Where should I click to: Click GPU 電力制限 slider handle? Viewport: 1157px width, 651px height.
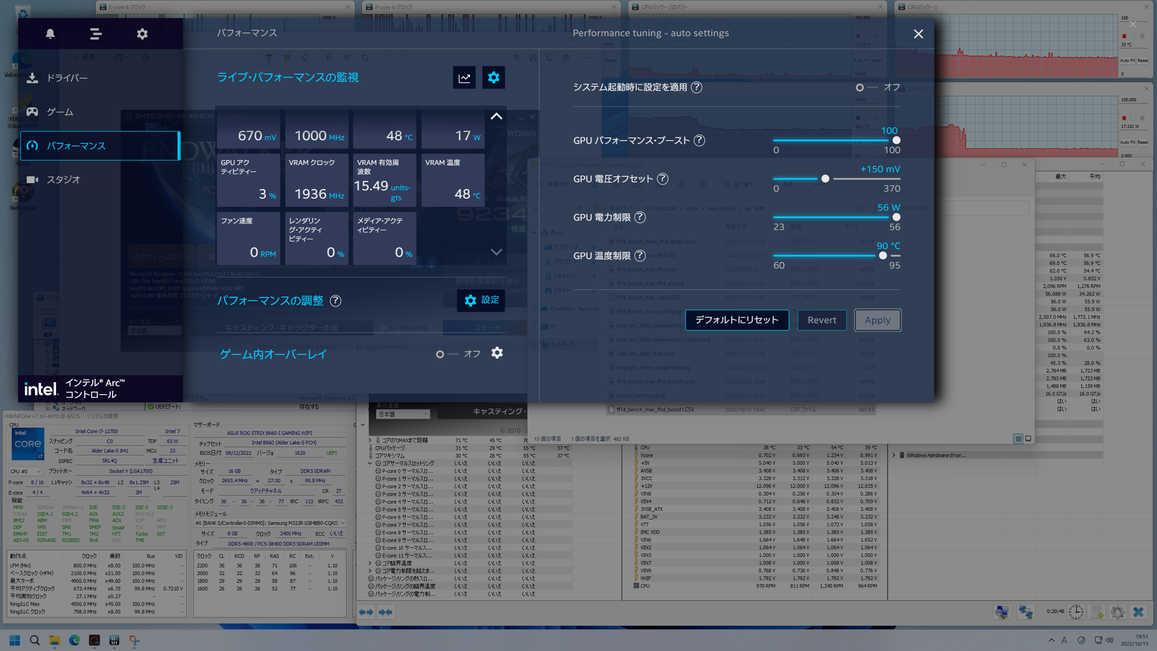[x=896, y=217]
